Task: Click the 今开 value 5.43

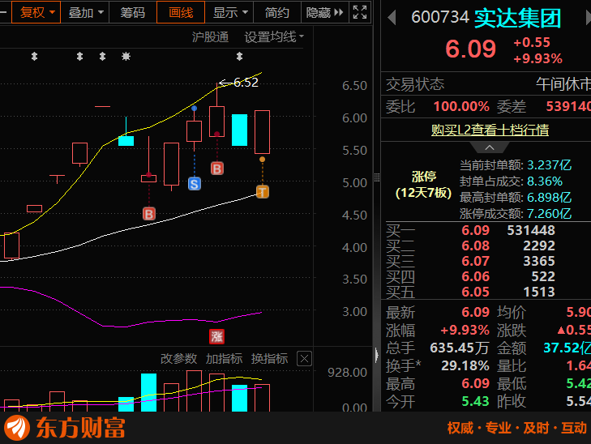Action: click(476, 401)
